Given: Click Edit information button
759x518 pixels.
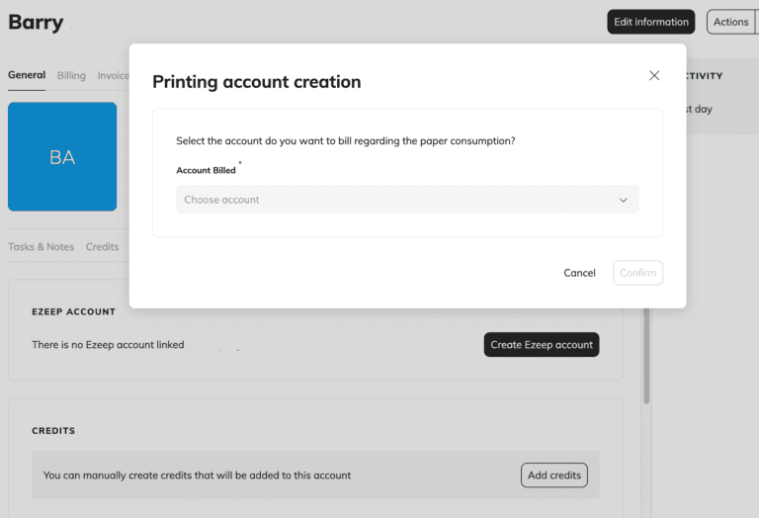Looking at the screenshot, I should pos(650,22).
